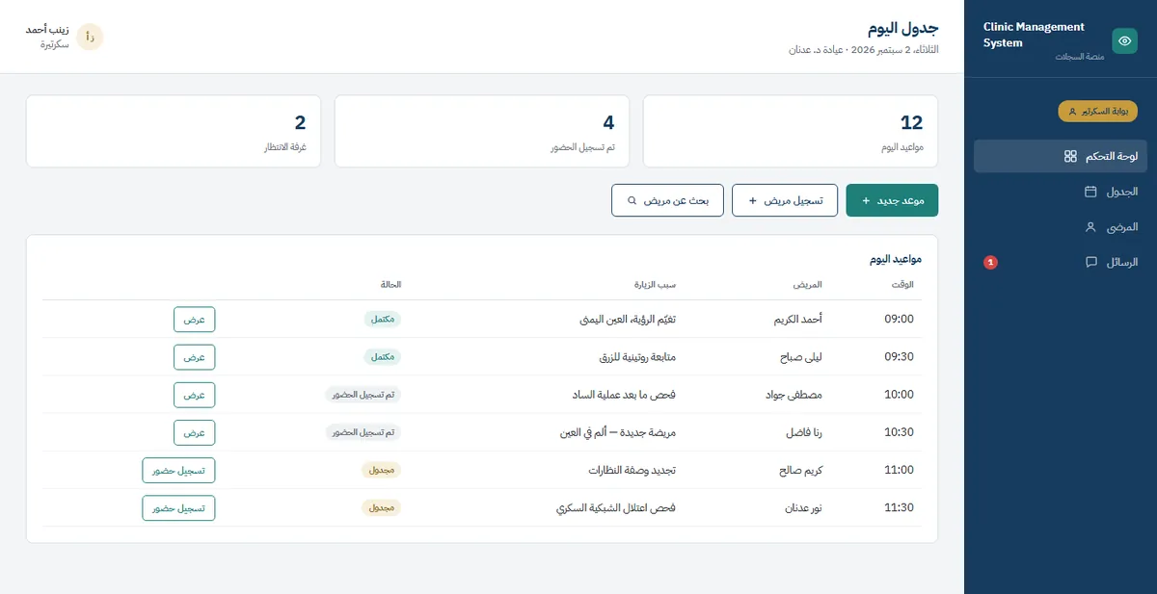Viewport: 1157px width, 594px height.
Task: Click عرض for مصطفى جواد appointment
Action: pyautogui.click(x=195, y=395)
